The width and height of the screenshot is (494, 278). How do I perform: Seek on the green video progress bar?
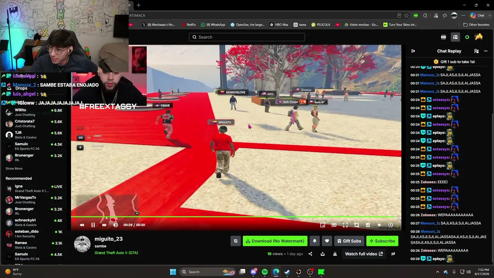(236, 217)
